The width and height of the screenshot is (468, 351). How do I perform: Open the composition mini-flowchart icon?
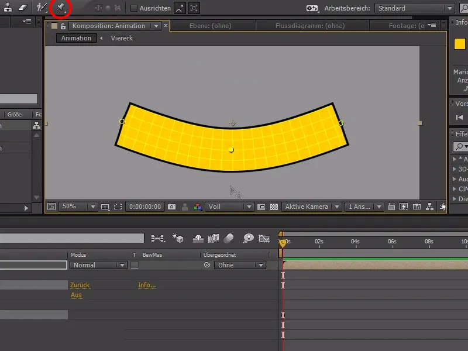[157, 238]
